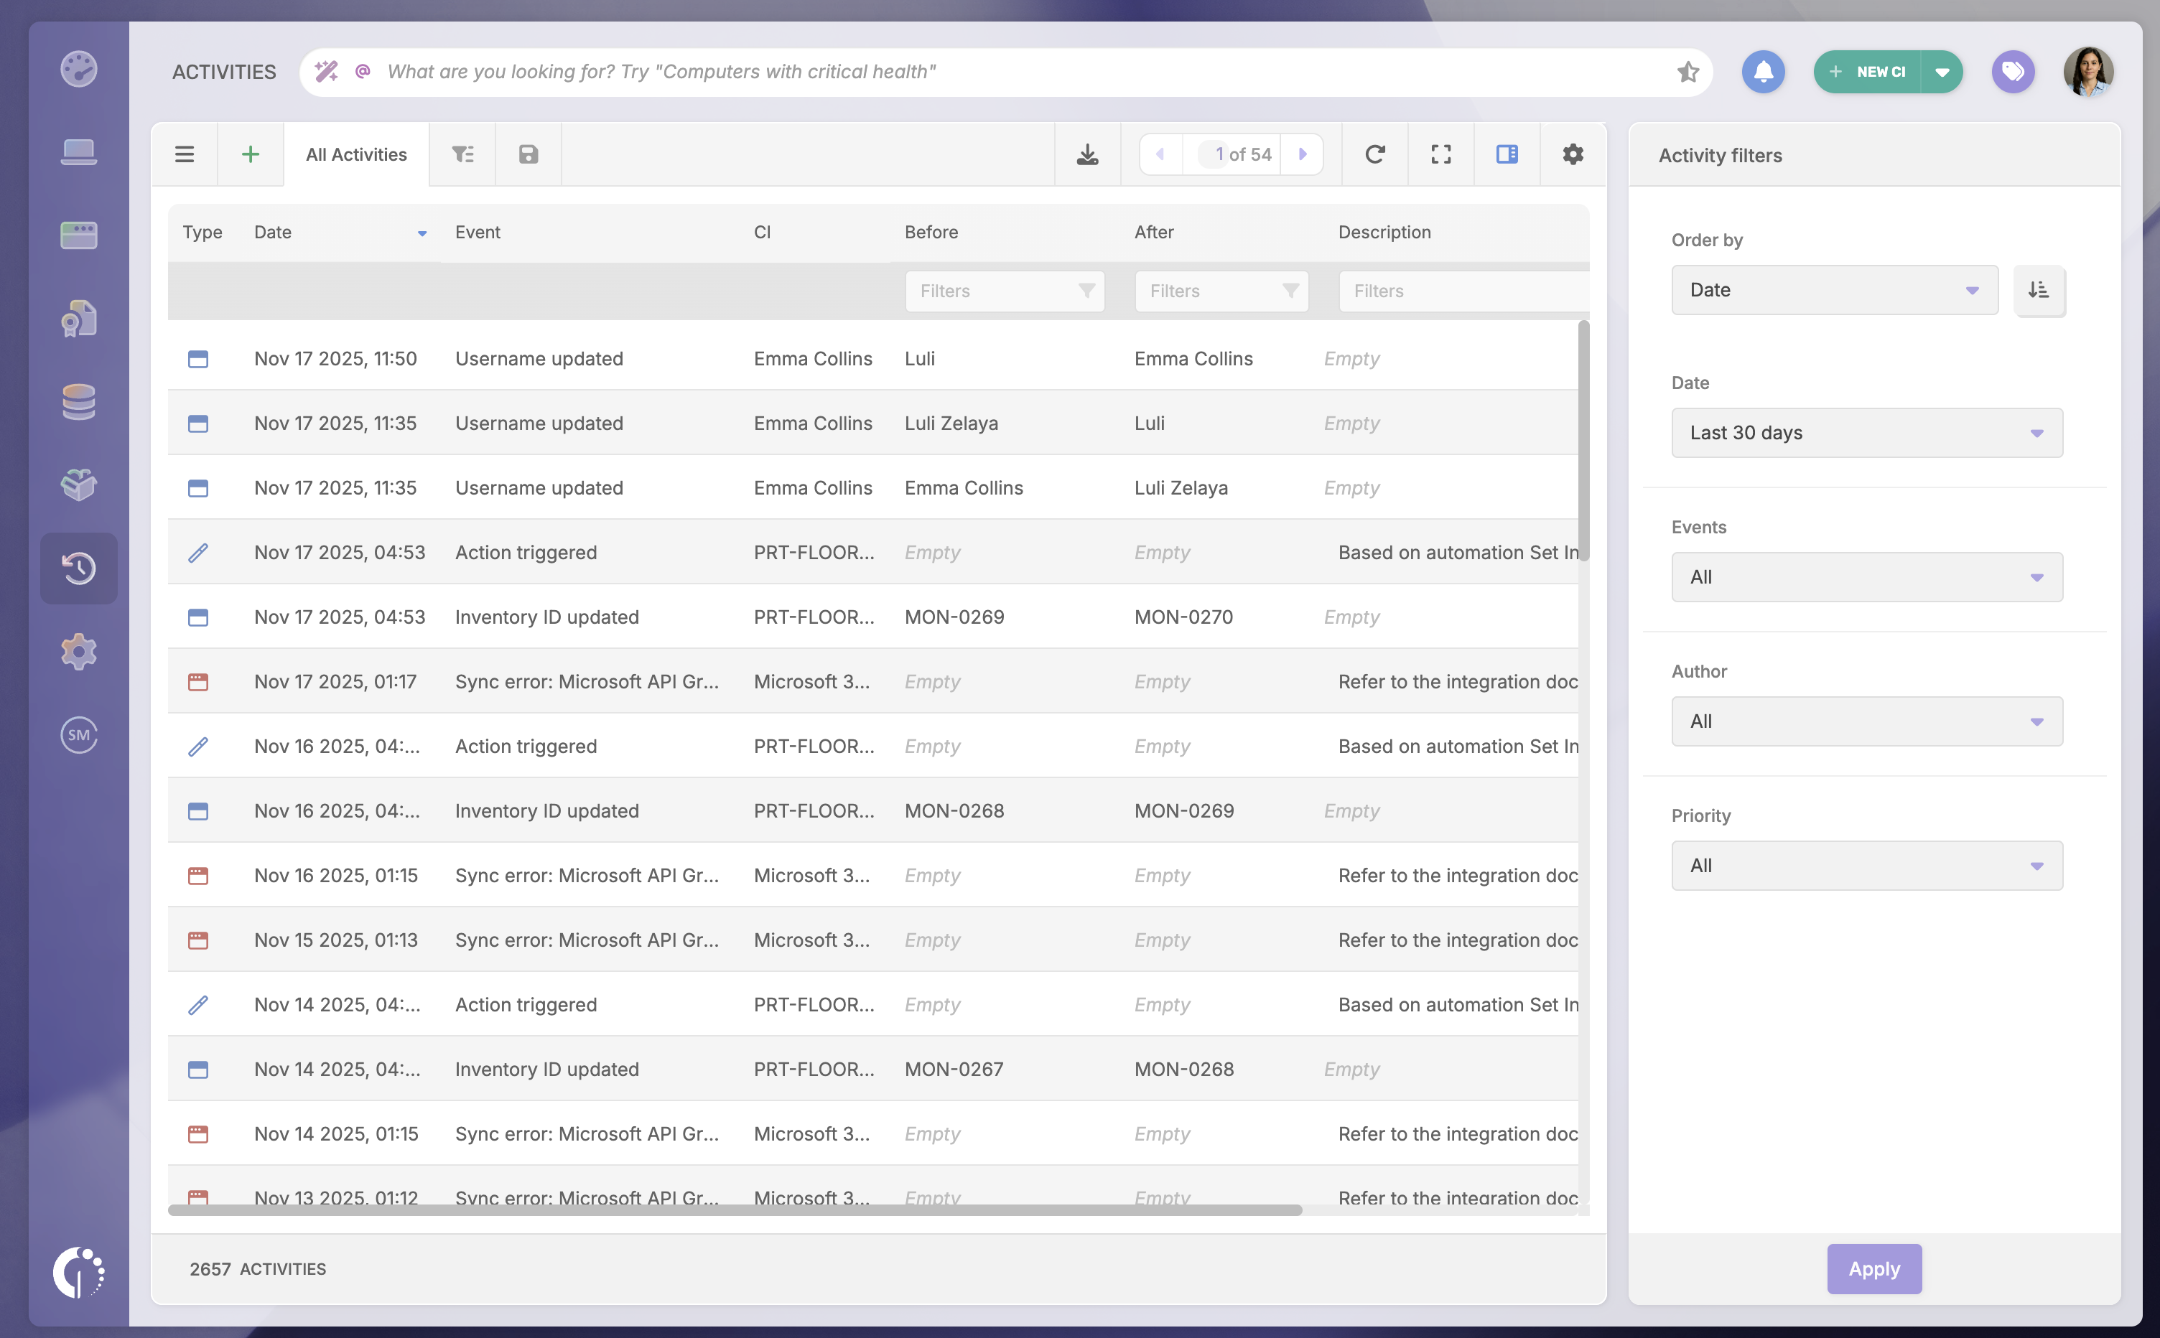2160x1338 pixels.
Task: Open notifications via the bell icon
Action: (1762, 72)
